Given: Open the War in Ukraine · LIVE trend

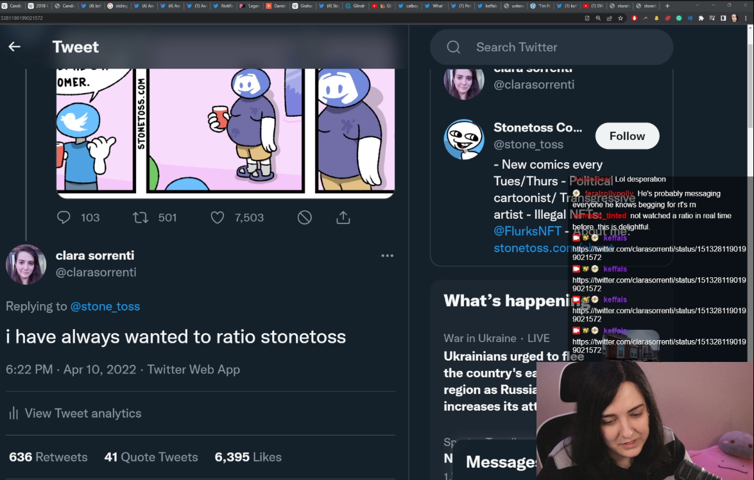Looking at the screenshot, I should 496,338.
